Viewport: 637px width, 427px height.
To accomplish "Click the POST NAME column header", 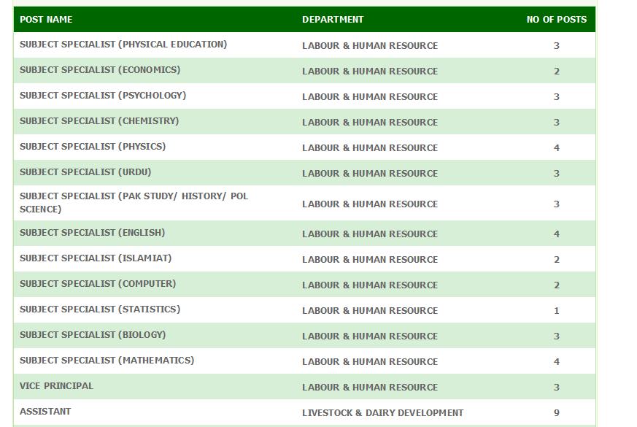I will pyautogui.click(x=46, y=20).
